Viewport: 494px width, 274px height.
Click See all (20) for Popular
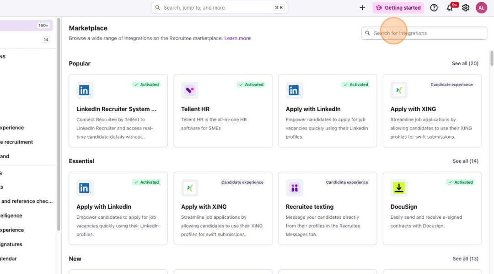click(x=465, y=63)
